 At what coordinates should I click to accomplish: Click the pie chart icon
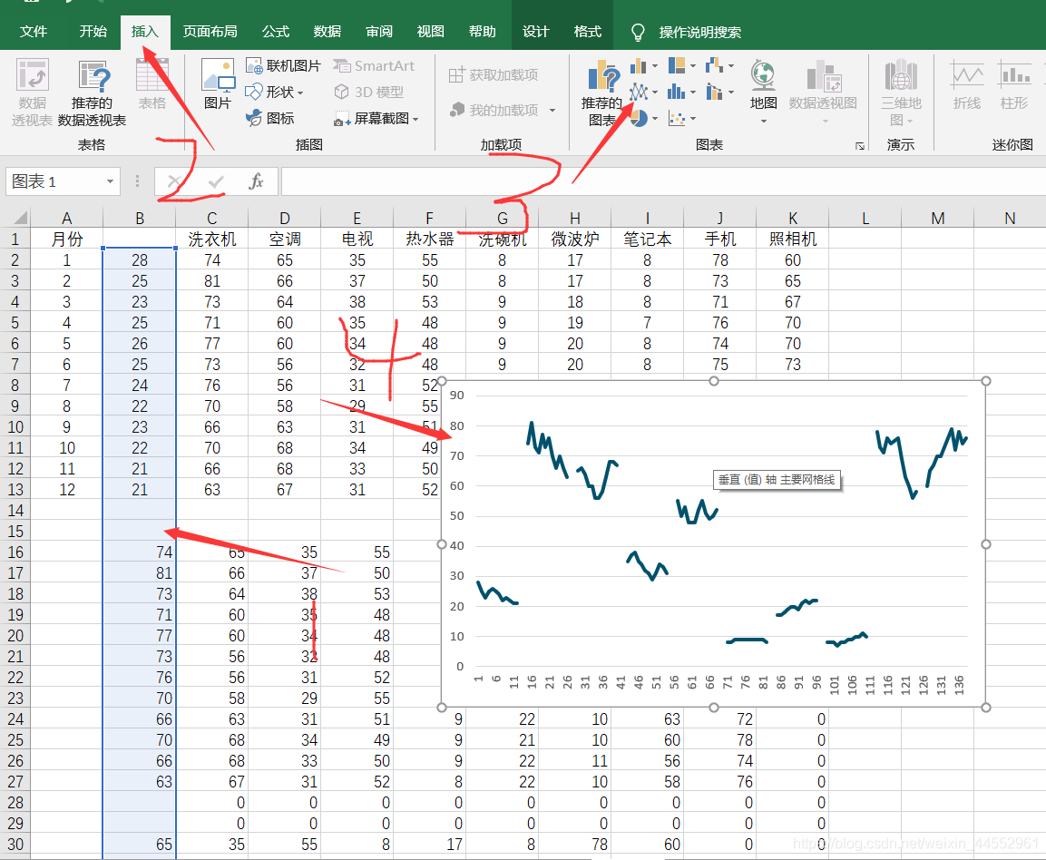tap(639, 118)
